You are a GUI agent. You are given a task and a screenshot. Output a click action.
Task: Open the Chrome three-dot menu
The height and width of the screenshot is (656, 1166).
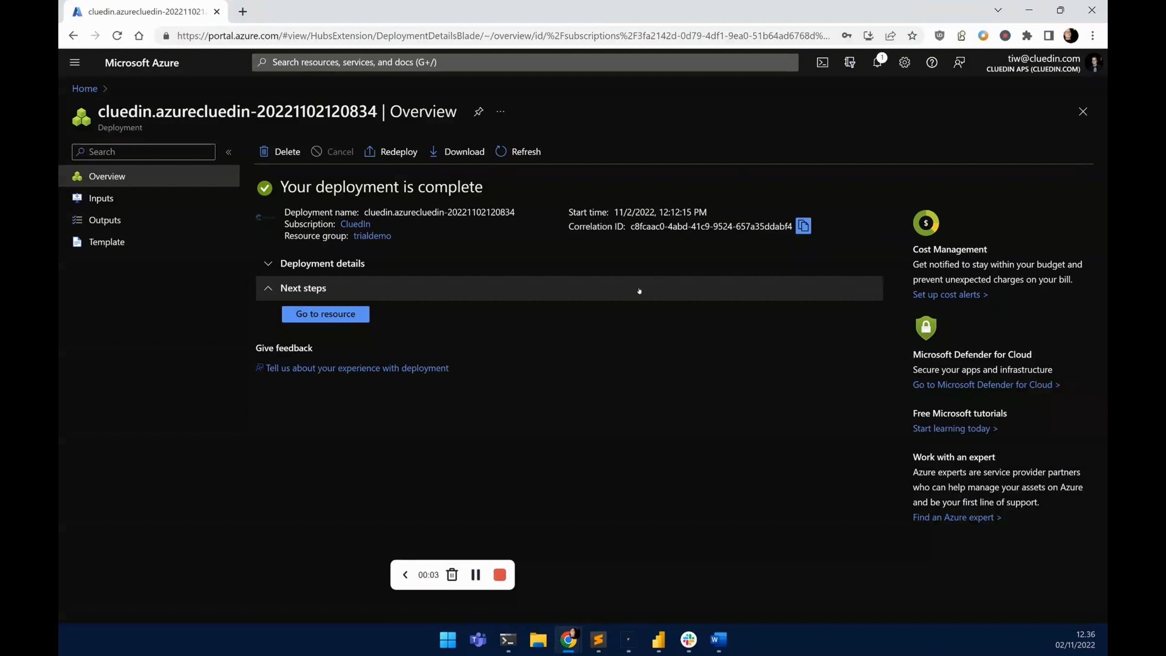point(1093,35)
